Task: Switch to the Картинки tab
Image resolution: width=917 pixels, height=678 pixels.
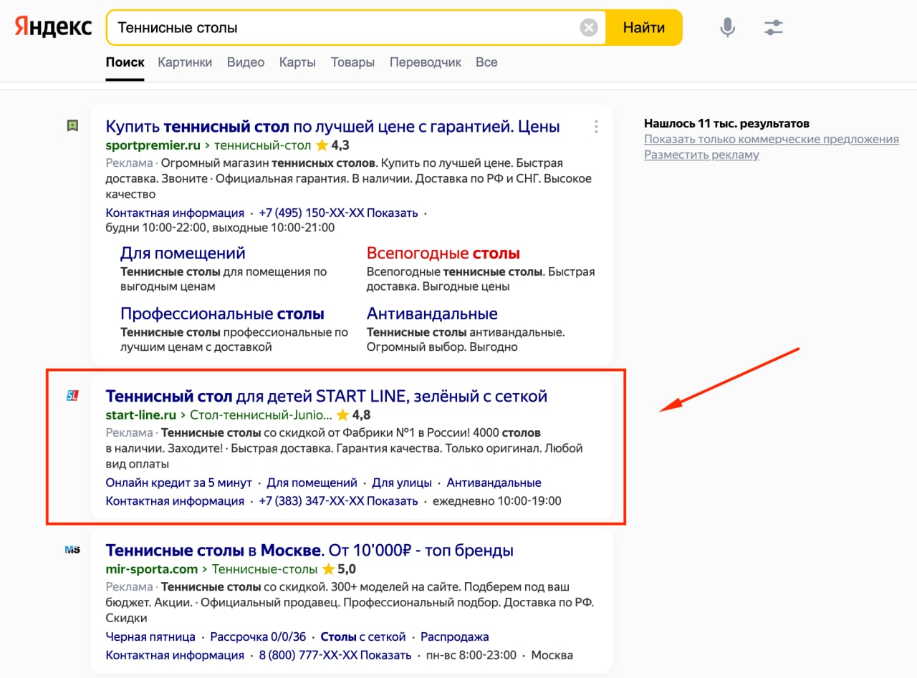Action: coord(185,62)
